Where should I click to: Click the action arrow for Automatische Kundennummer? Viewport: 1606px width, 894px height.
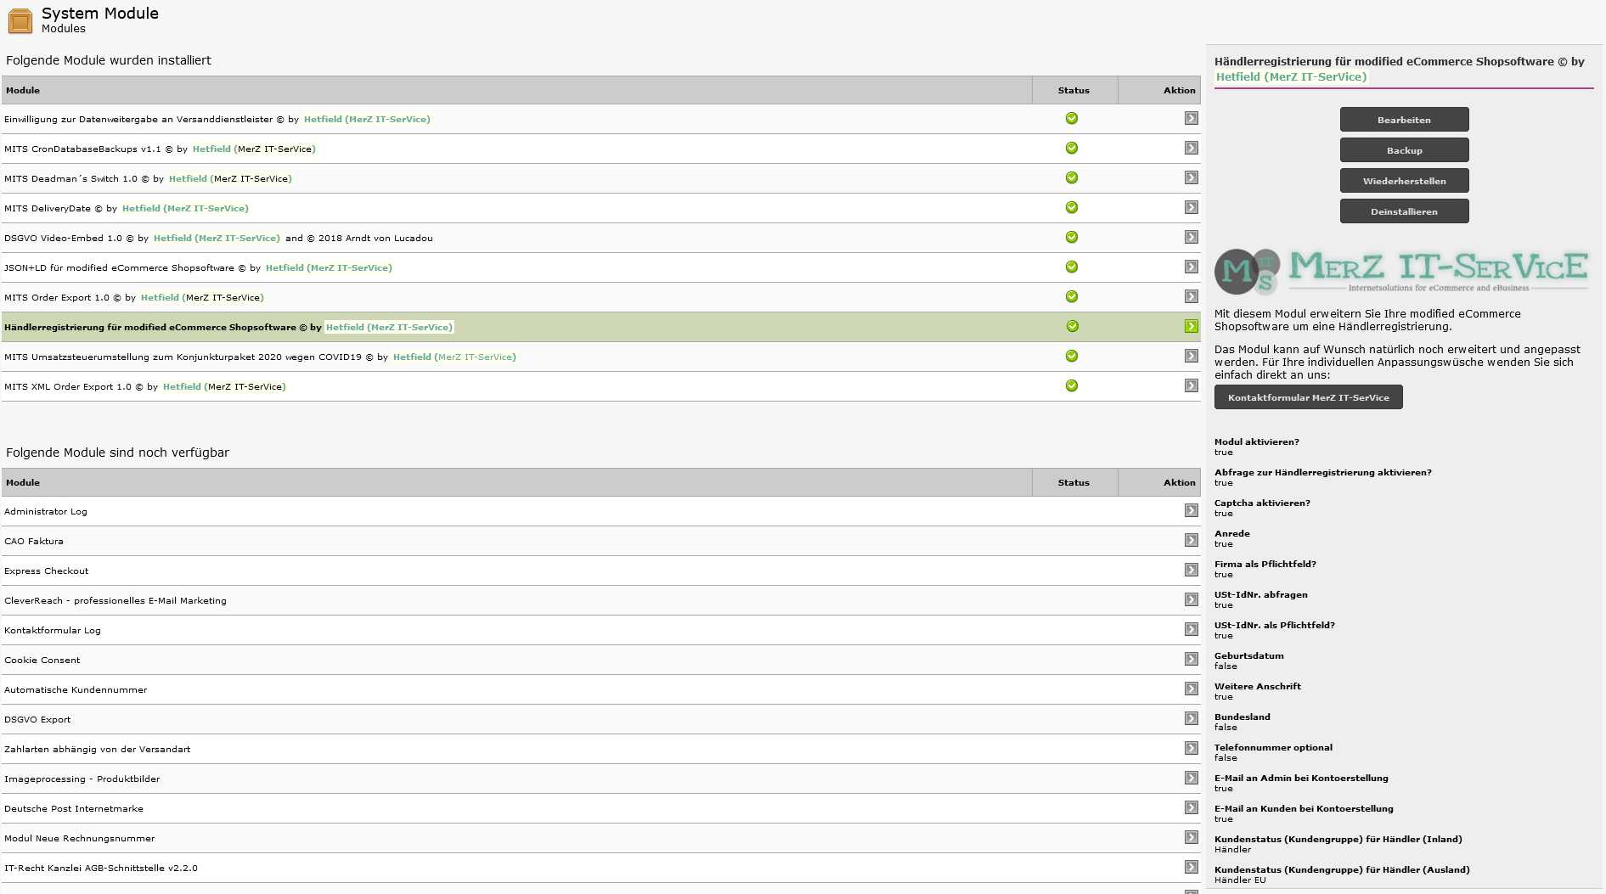click(x=1192, y=689)
